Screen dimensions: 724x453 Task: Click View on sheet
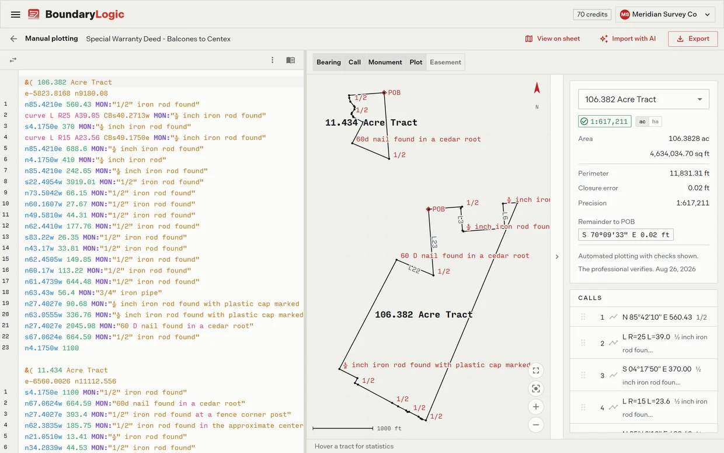click(552, 39)
